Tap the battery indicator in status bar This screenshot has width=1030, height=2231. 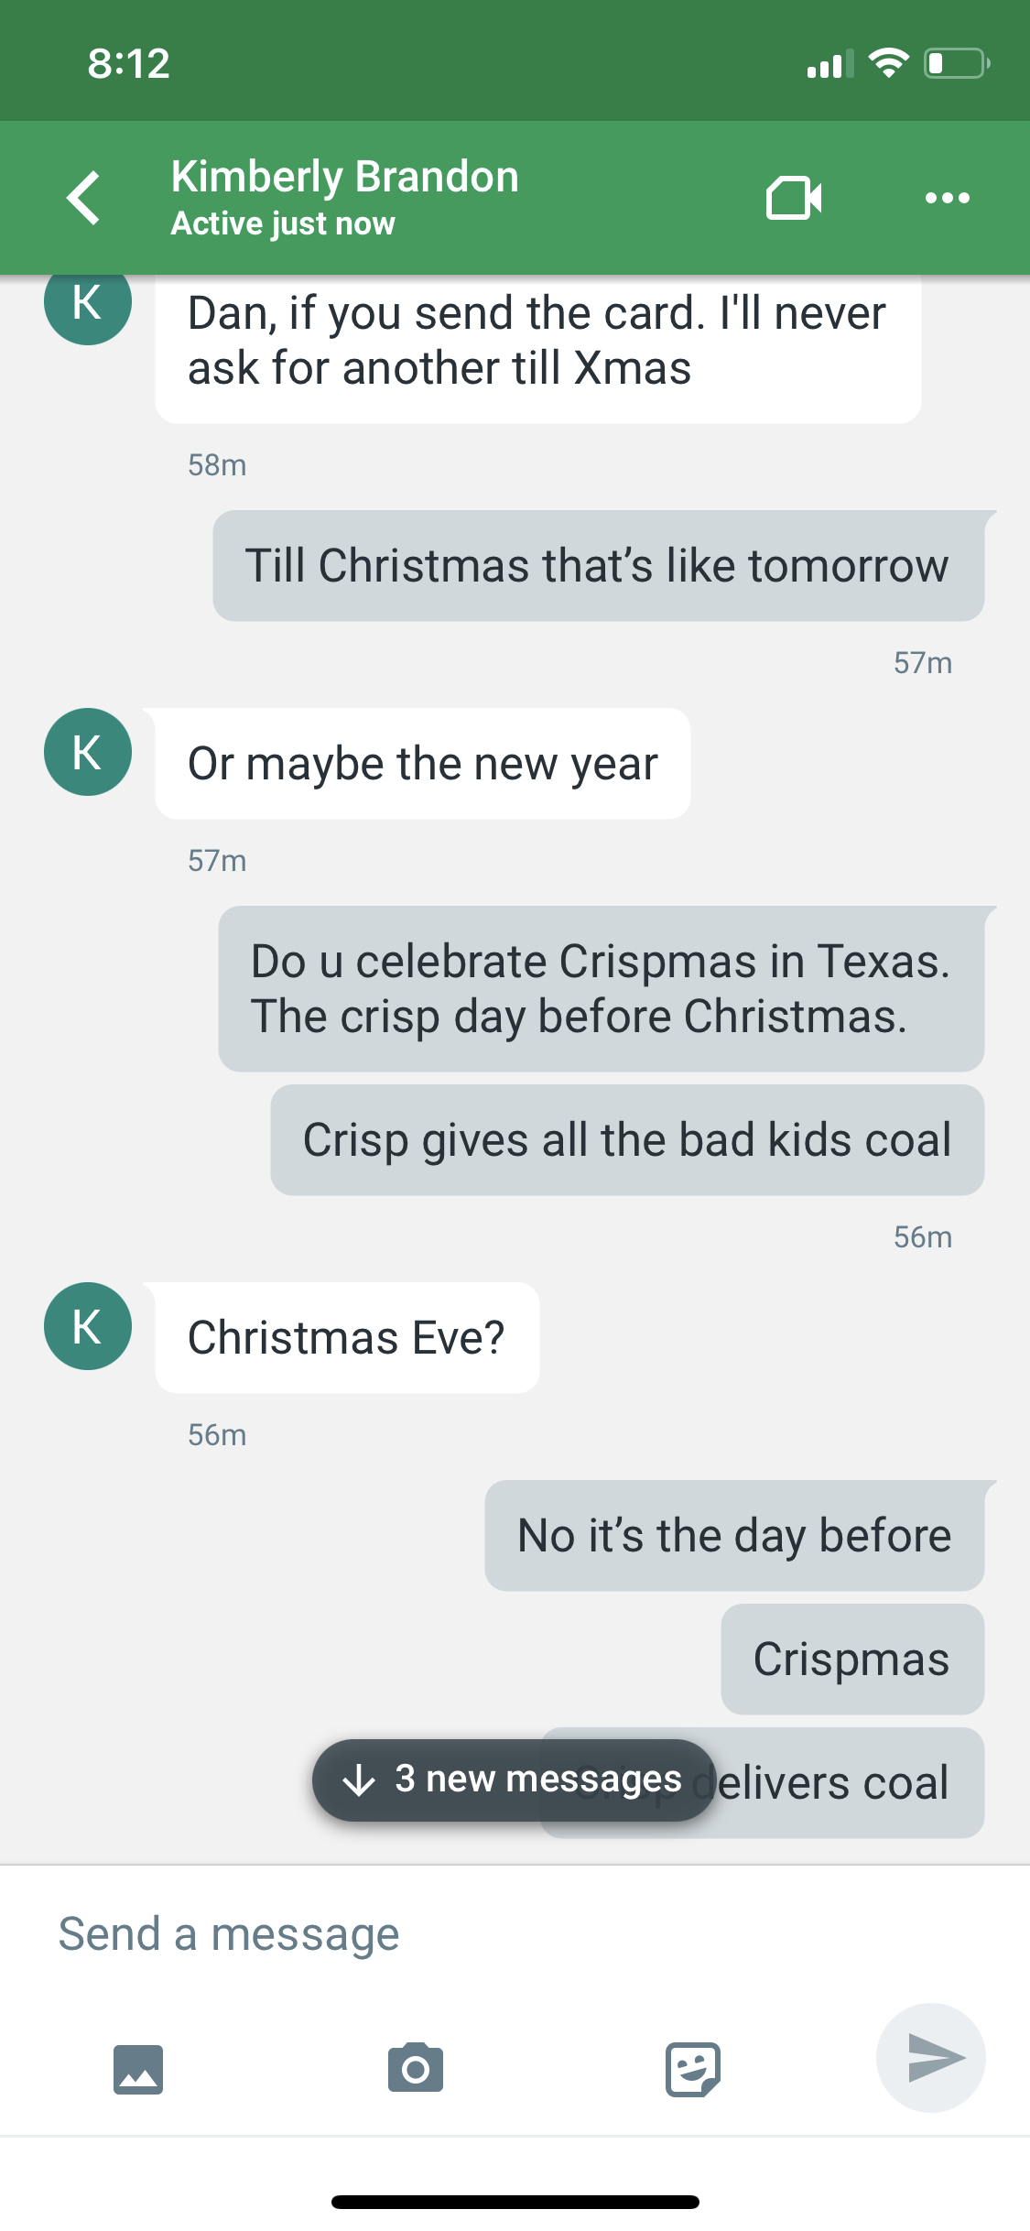coord(956,63)
